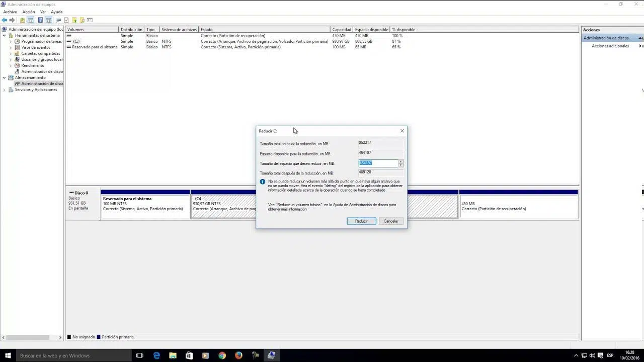644x362 pixels.
Task: Open Administrador de dispositivos node
Action: [x=42, y=71]
